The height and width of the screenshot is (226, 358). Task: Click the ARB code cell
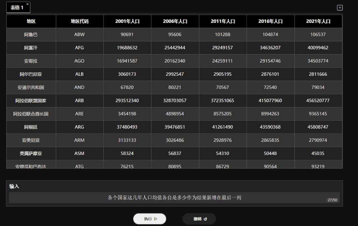(x=80, y=101)
